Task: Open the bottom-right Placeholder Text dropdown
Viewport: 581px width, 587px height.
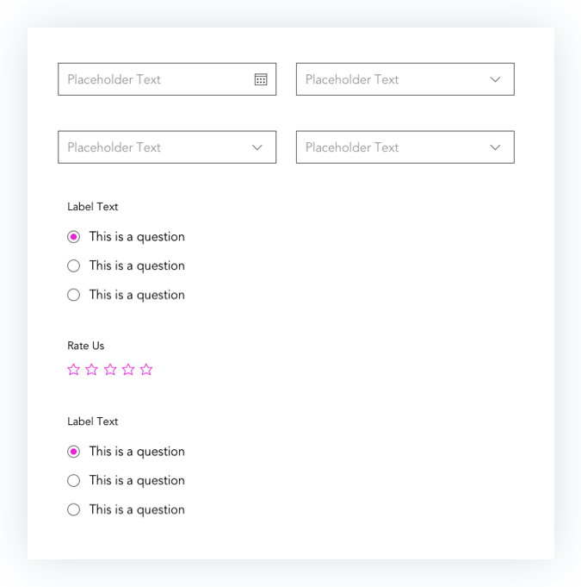Action: point(405,147)
